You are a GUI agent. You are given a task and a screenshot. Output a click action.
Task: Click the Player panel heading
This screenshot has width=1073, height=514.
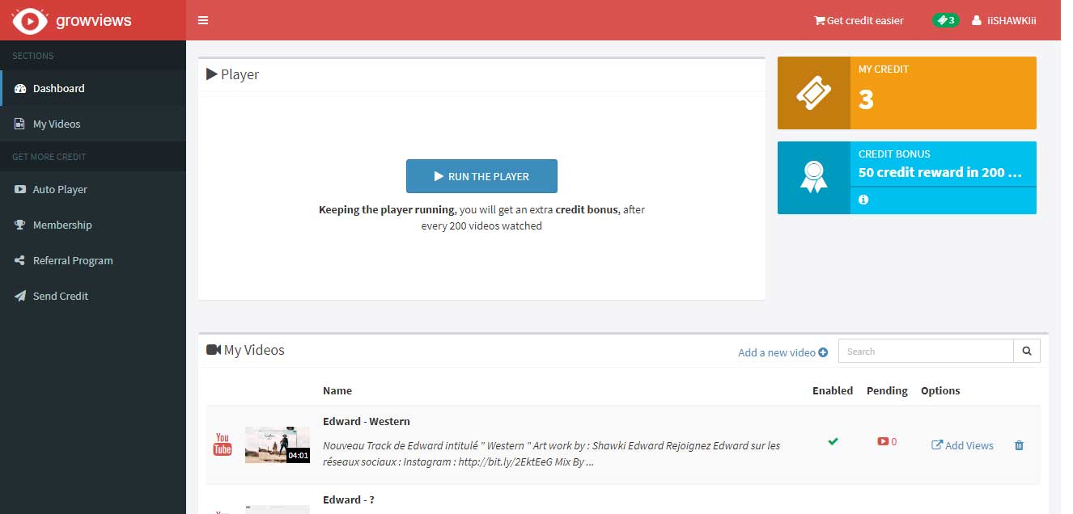pos(232,74)
